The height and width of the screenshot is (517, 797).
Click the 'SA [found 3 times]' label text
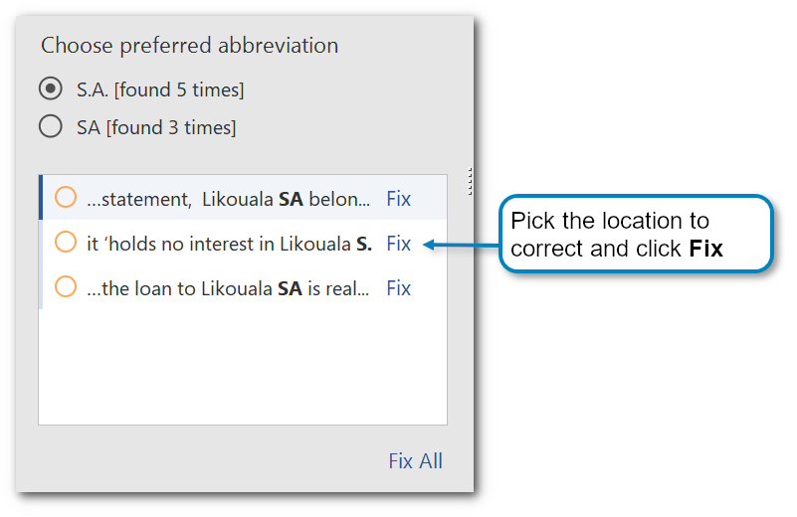coord(156,128)
